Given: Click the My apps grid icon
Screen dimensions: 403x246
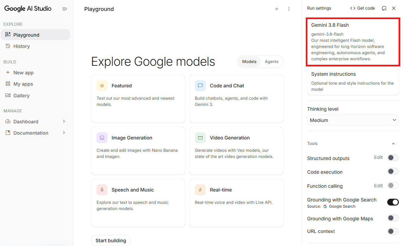Looking at the screenshot, I should tap(8, 84).
